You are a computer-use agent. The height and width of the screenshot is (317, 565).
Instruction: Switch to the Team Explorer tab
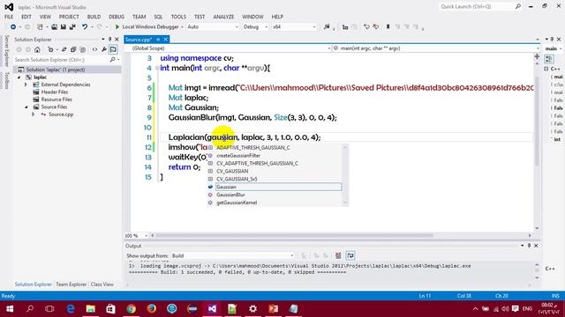[x=72, y=284]
